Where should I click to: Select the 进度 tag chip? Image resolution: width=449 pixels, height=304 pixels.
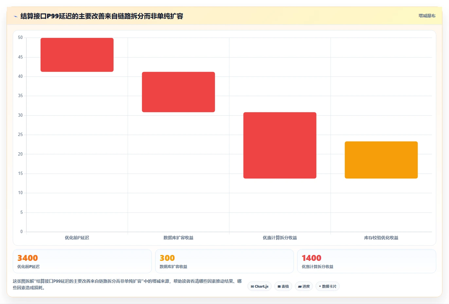coord(304,286)
